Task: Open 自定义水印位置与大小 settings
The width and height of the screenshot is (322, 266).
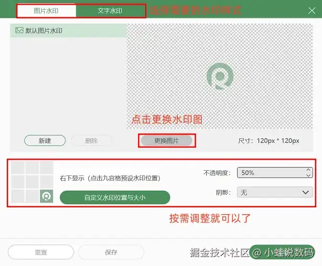Action: (x=115, y=197)
